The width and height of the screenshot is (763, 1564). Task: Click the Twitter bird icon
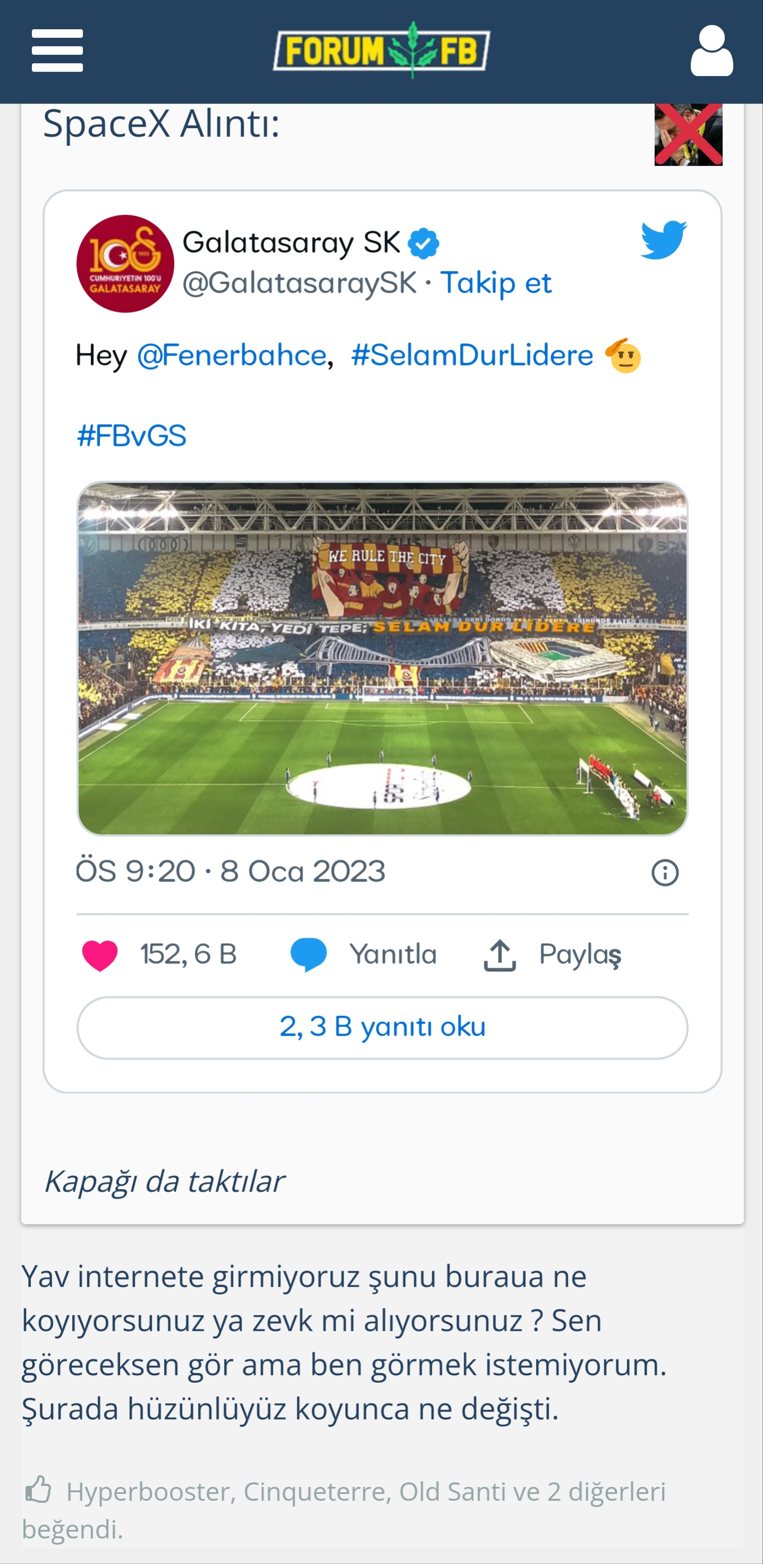click(664, 240)
